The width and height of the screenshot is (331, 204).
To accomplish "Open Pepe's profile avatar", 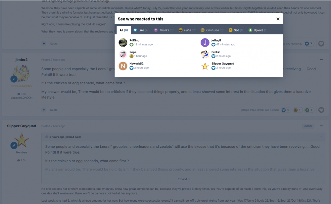I will [123, 54].
